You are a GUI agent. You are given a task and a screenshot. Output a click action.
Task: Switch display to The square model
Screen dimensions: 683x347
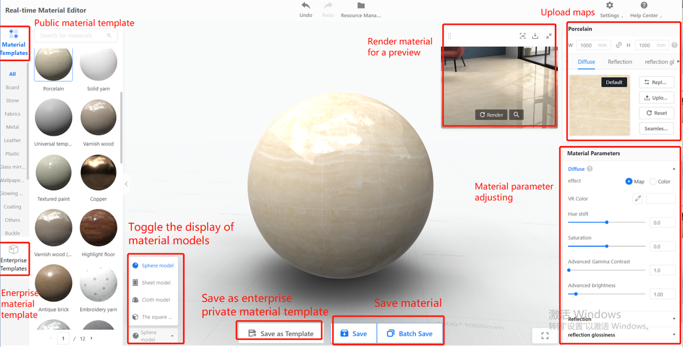tap(153, 317)
